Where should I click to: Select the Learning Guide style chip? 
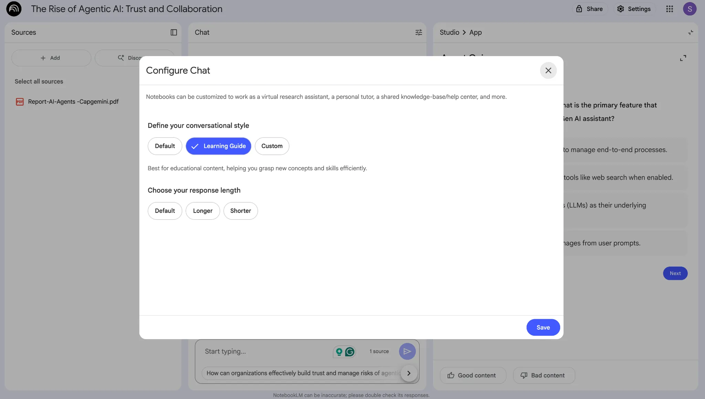coord(218,146)
